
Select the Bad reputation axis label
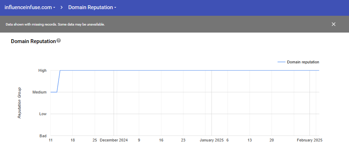tap(43, 135)
